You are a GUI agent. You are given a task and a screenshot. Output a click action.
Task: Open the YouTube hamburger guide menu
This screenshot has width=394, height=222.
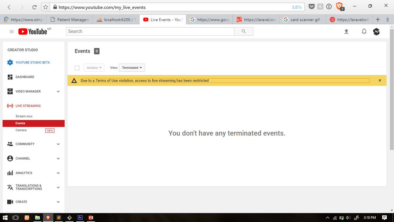coord(12,32)
